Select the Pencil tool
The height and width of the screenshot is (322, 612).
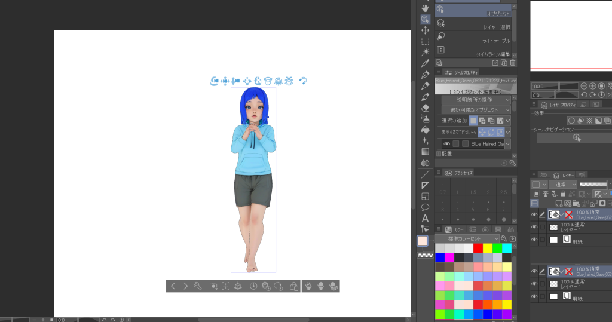(425, 85)
